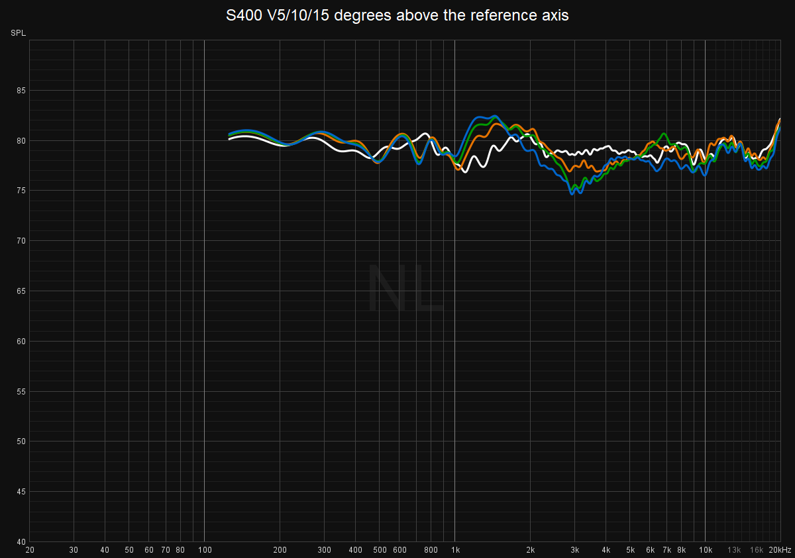Click the '6k' frequency label
This screenshot has height=558, width=795.
pos(650,550)
